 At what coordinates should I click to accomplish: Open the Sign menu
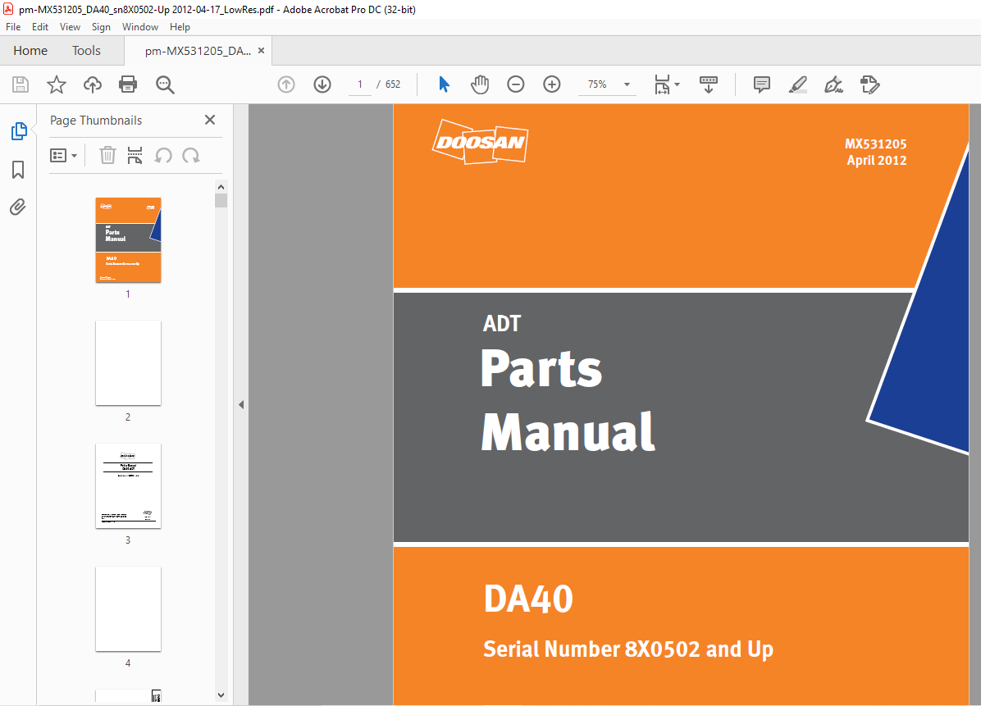101,27
